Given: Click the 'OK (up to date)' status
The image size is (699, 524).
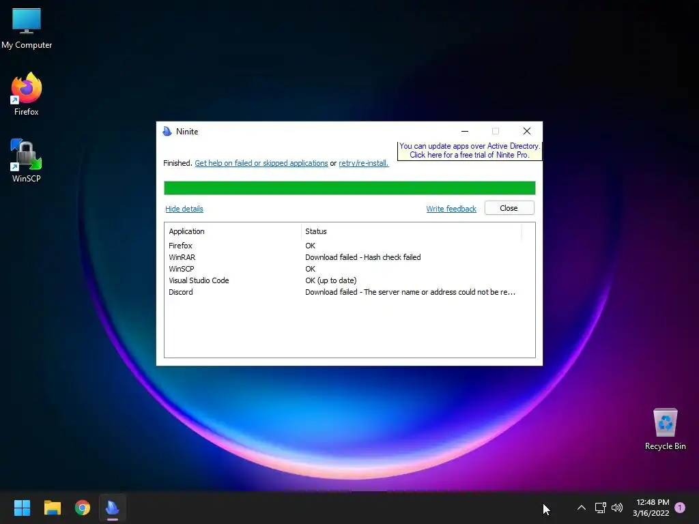Looking at the screenshot, I should 331,280.
